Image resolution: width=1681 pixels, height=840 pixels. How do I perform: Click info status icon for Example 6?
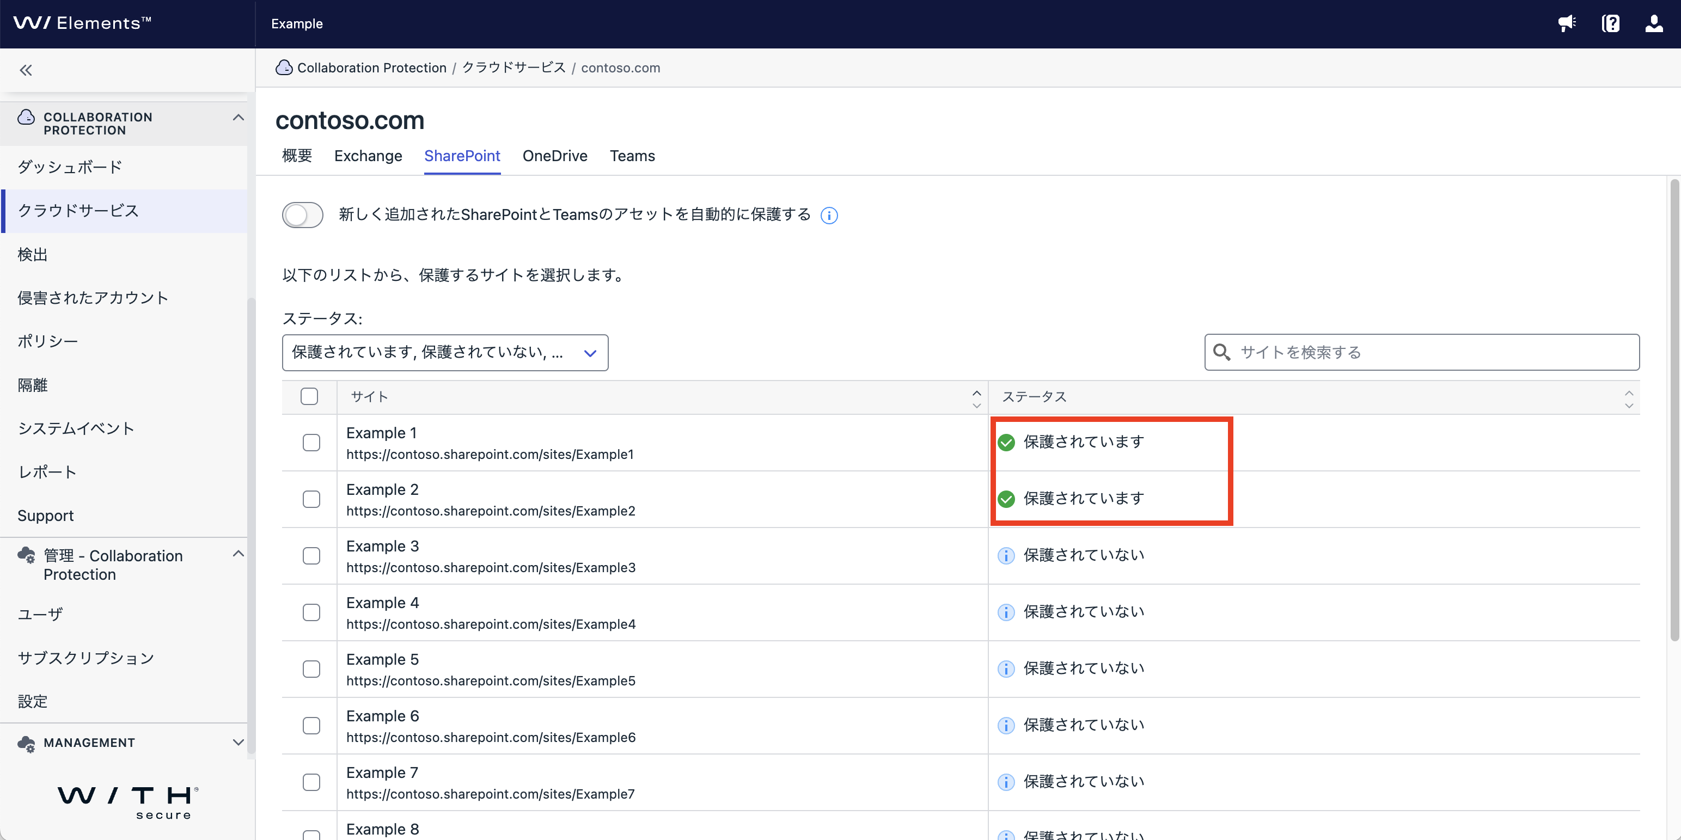tap(1006, 725)
